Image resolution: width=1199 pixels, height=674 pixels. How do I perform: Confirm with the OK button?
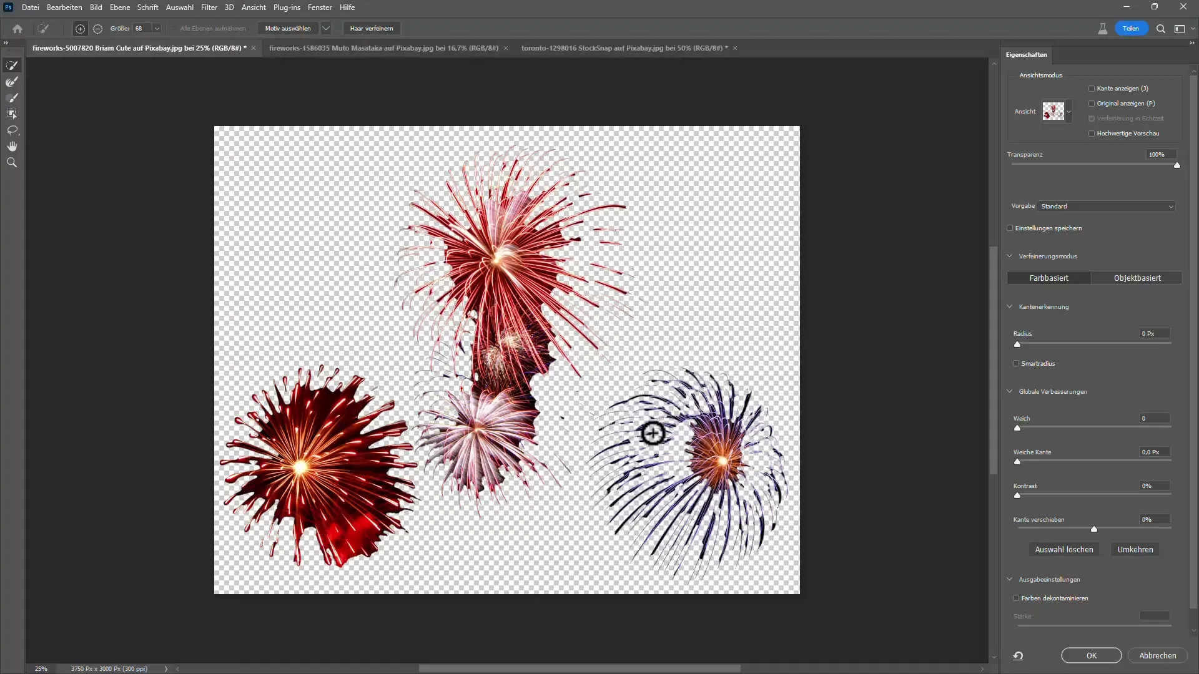(x=1092, y=656)
